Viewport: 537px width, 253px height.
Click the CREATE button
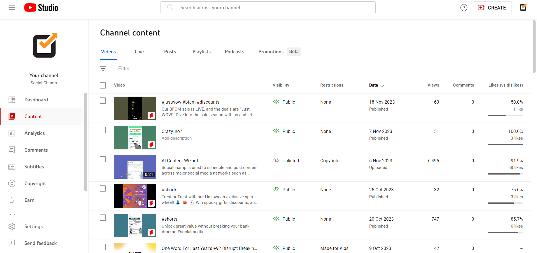point(492,8)
